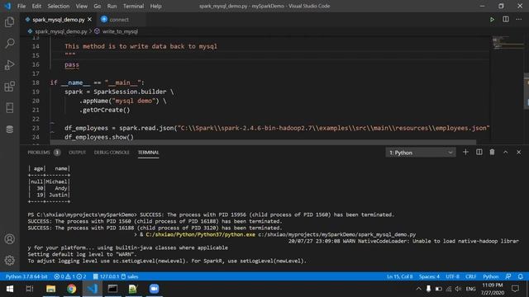Change end of line sequence CRLF
Viewport: 529px width, 297px height.
click(x=470, y=276)
